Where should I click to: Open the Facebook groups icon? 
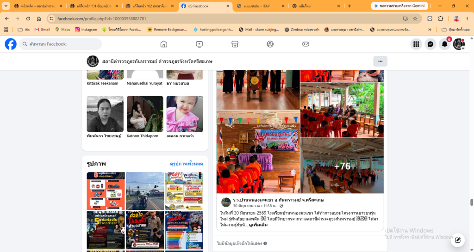coord(270,44)
